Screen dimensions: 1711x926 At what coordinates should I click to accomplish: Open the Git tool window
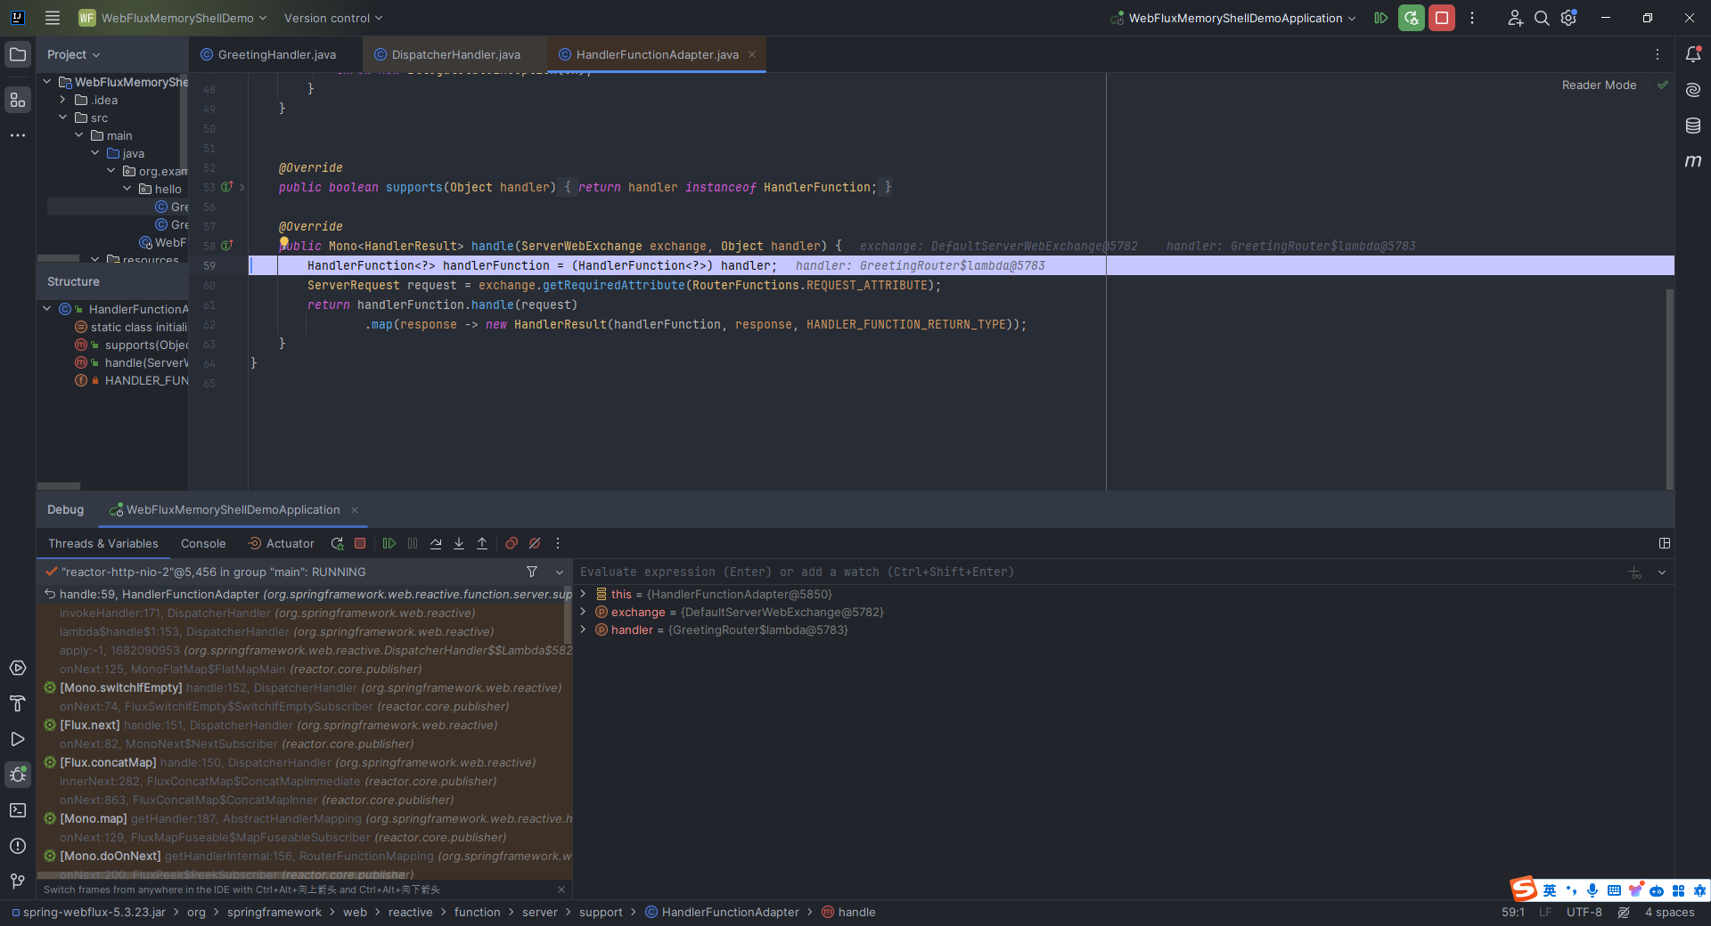pos(18,881)
